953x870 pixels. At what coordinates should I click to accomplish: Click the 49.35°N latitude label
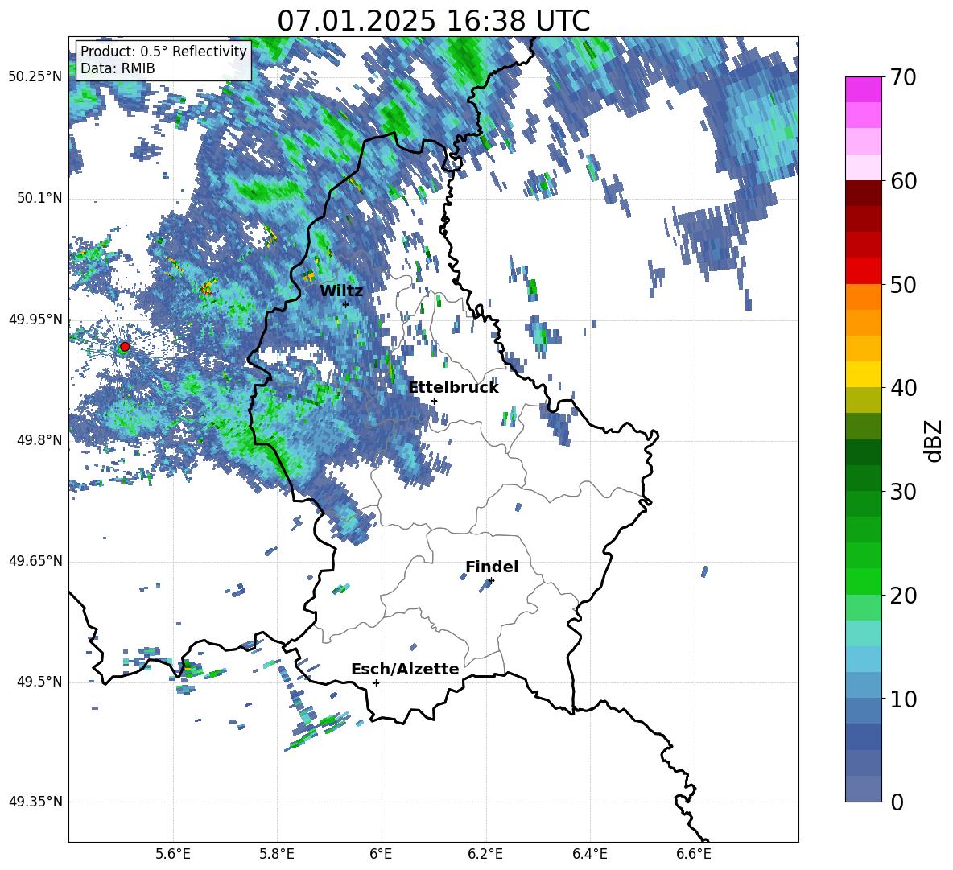click(x=35, y=802)
